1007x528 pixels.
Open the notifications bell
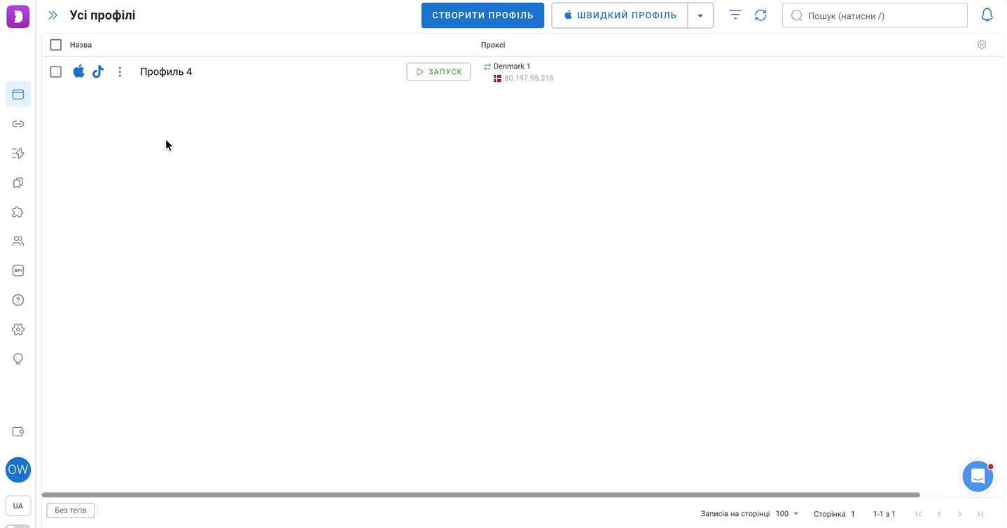click(x=987, y=15)
